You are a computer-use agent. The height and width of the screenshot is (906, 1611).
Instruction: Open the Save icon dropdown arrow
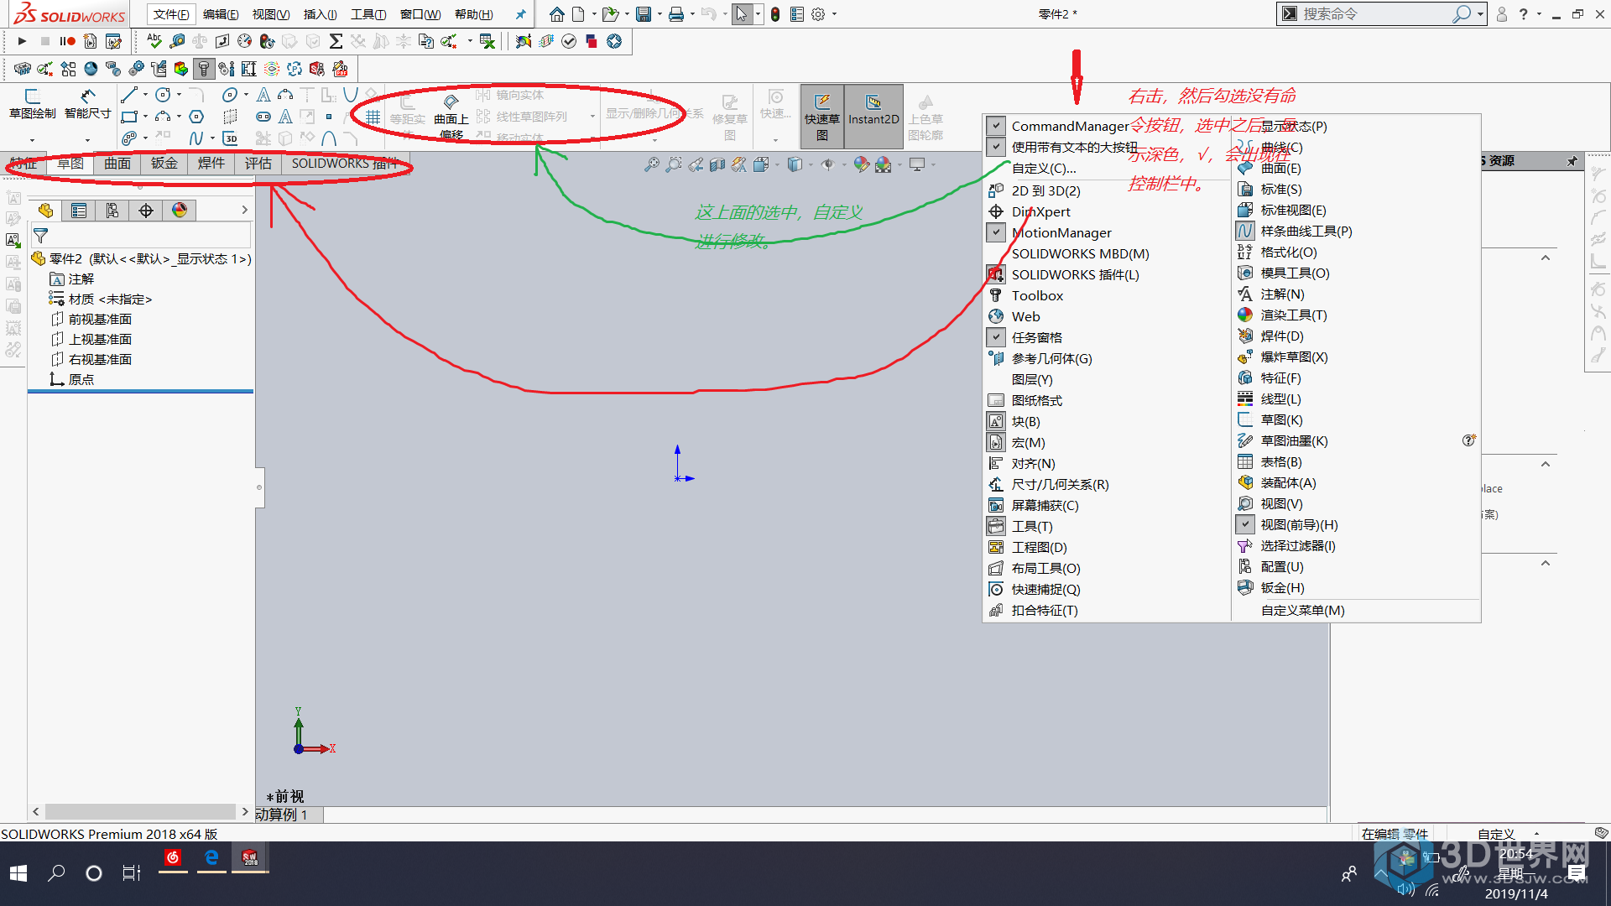660,14
